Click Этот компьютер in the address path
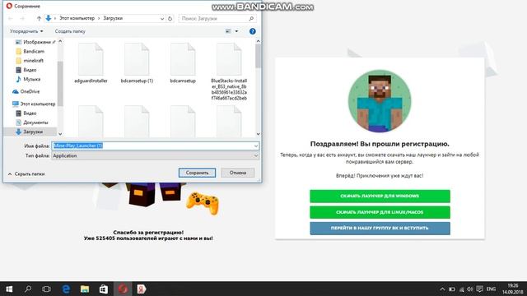 77,18
